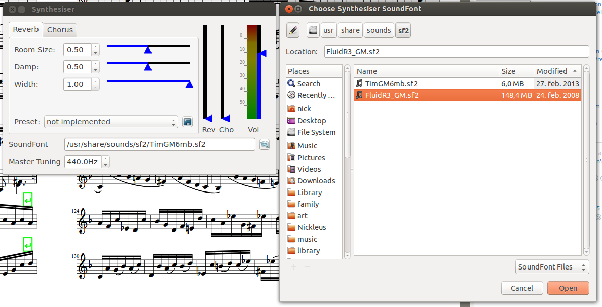This screenshot has height=307, width=602.
Task: Open the SoundFont Files filter dropdown
Action: pyautogui.click(x=552, y=266)
